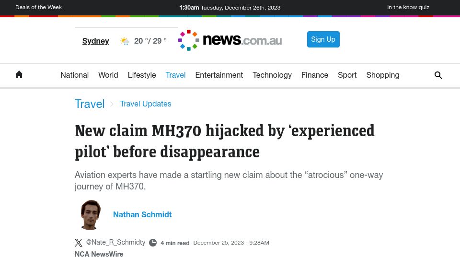Click the 4 min read label
Image resolution: width=460 pixels, height=259 pixels.
pyautogui.click(x=175, y=243)
